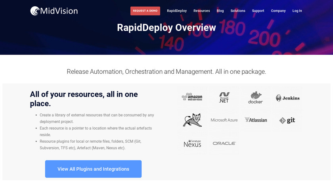Select the Sonatype Nexus logo
Image resolution: width=333 pixels, height=187 pixels.
point(192,143)
